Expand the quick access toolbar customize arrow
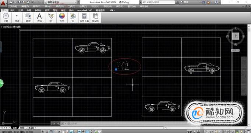 78,2
